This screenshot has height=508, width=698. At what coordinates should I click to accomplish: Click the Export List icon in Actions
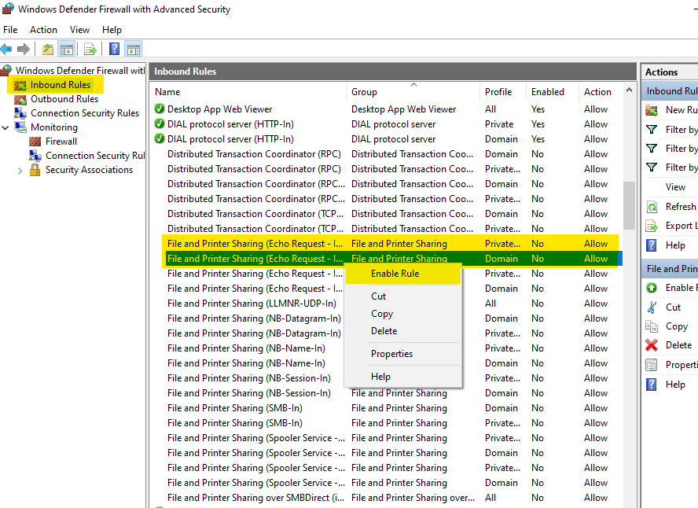(x=652, y=226)
